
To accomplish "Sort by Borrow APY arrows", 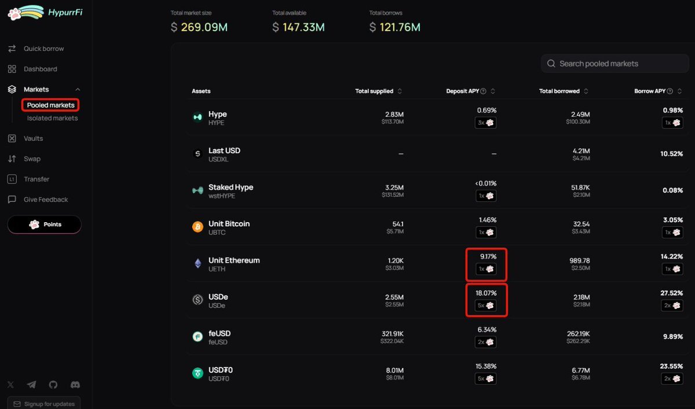I will [680, 91].
